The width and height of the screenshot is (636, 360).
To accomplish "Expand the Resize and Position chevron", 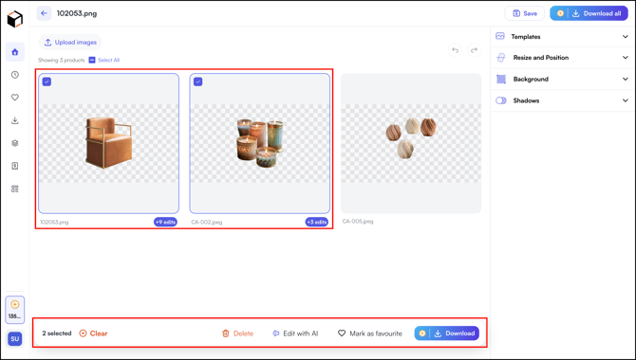I will tap(625, 58).
